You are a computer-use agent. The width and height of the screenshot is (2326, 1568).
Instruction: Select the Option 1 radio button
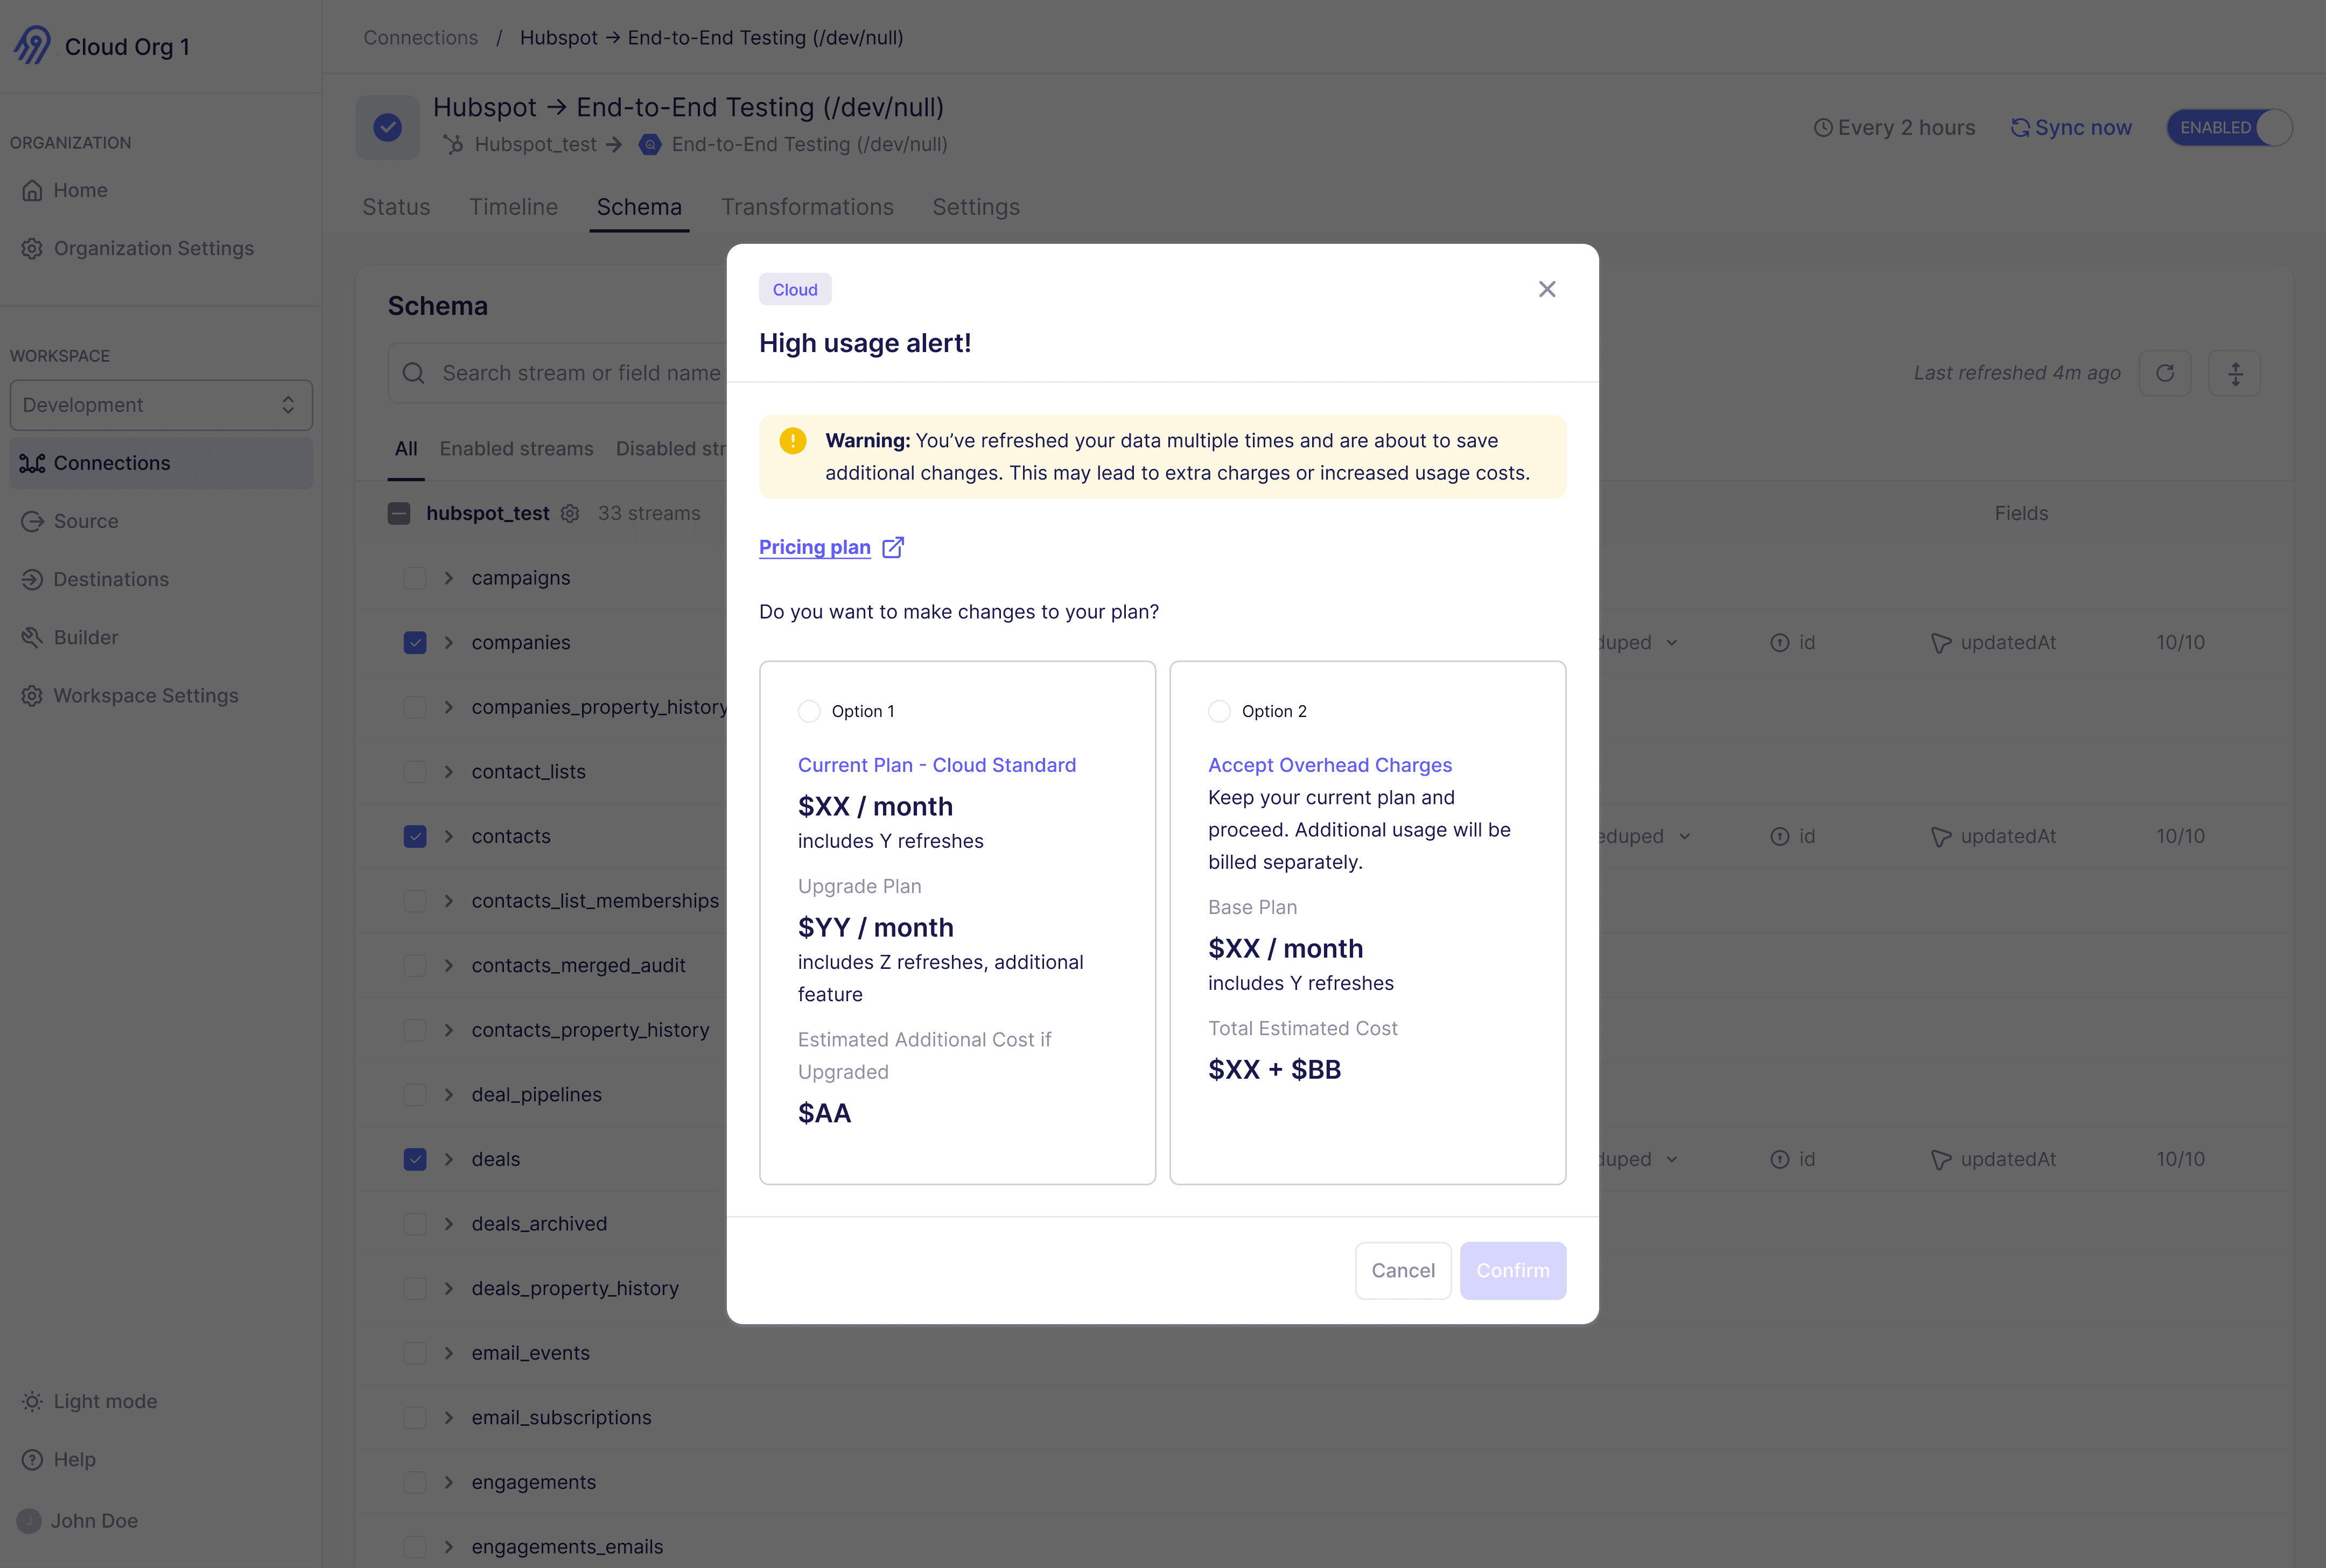point(809,711)
